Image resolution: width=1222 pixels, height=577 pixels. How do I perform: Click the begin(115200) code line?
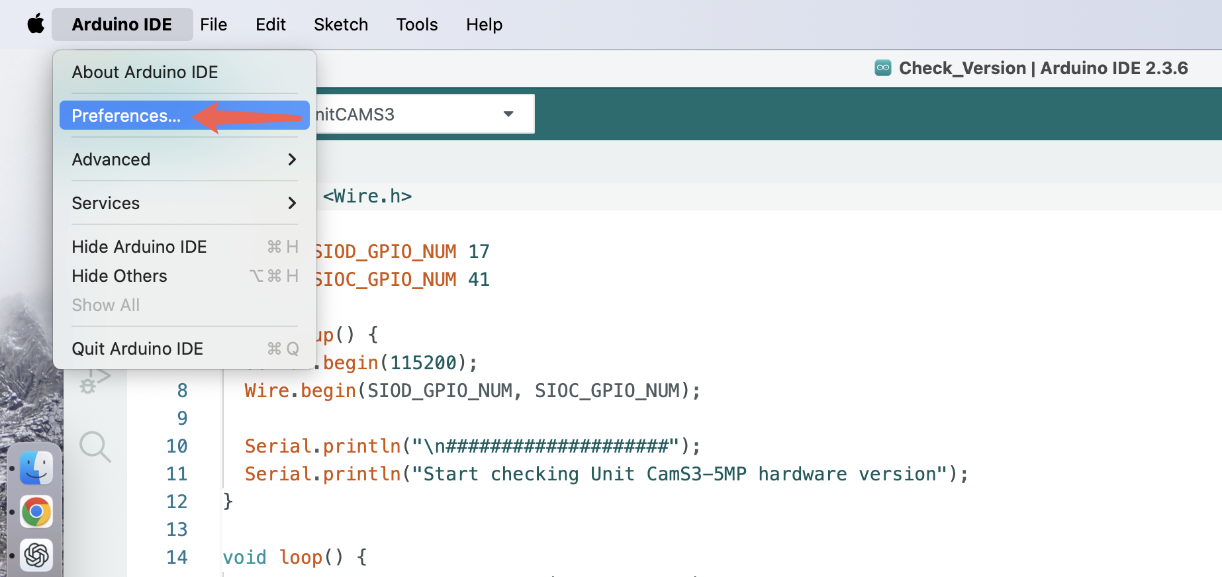397,363
